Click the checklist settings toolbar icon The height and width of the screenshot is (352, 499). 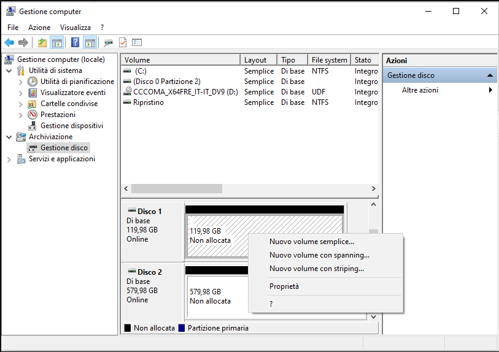(x=137, y=42)
